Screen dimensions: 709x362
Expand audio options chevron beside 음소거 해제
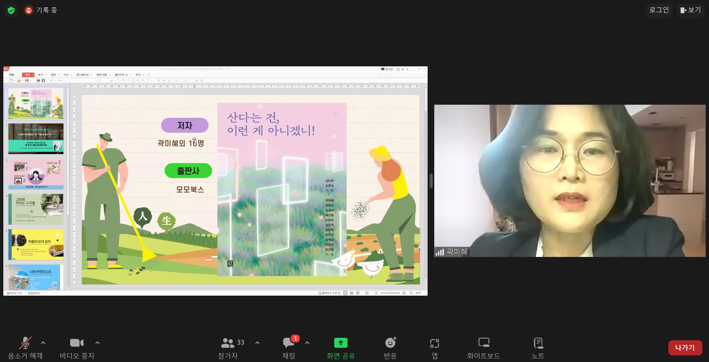43,343
